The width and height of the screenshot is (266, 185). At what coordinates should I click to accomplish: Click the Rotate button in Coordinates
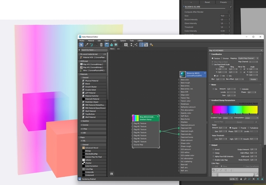point(253,79)
